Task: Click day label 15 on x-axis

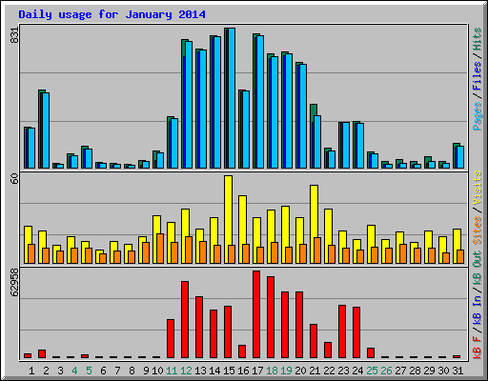Action: (229, 371)
